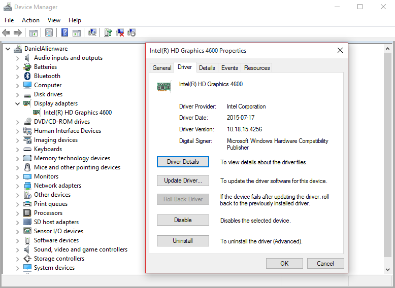Screen dimensions: 395x288
Task: Click the Storage controllers icon
Action: coord(27,259)
